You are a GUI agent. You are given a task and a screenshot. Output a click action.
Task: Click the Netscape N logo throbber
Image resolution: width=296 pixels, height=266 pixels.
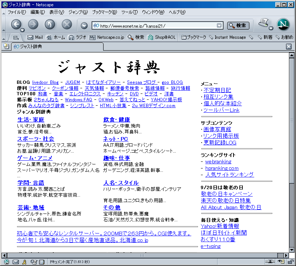point(283,24)
